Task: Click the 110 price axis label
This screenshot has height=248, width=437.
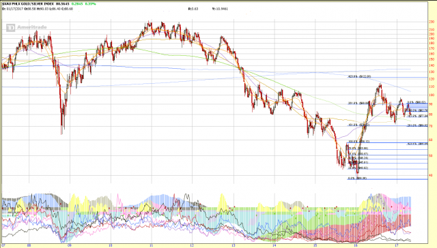Action: pyautogui.click(x=432, y=87)
